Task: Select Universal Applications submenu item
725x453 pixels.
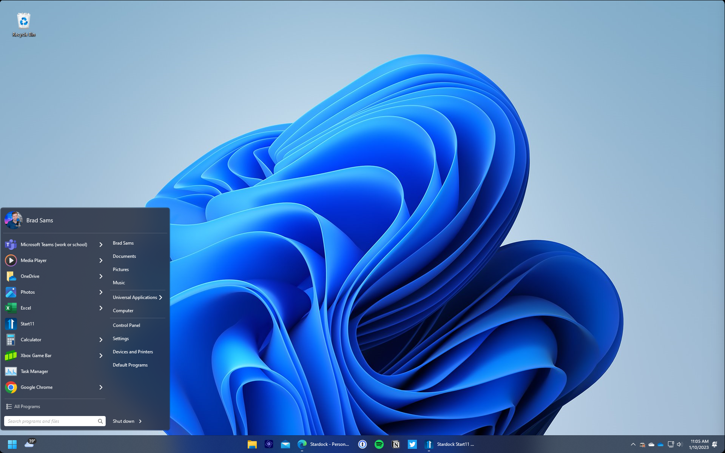Action: click(x=135, y=297)
